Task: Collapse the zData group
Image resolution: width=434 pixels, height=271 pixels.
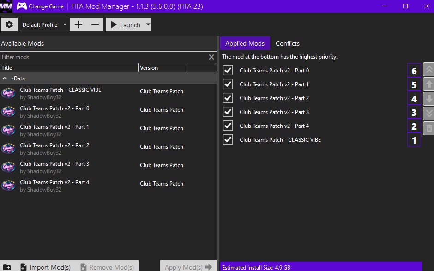Action: click(5, 78)
